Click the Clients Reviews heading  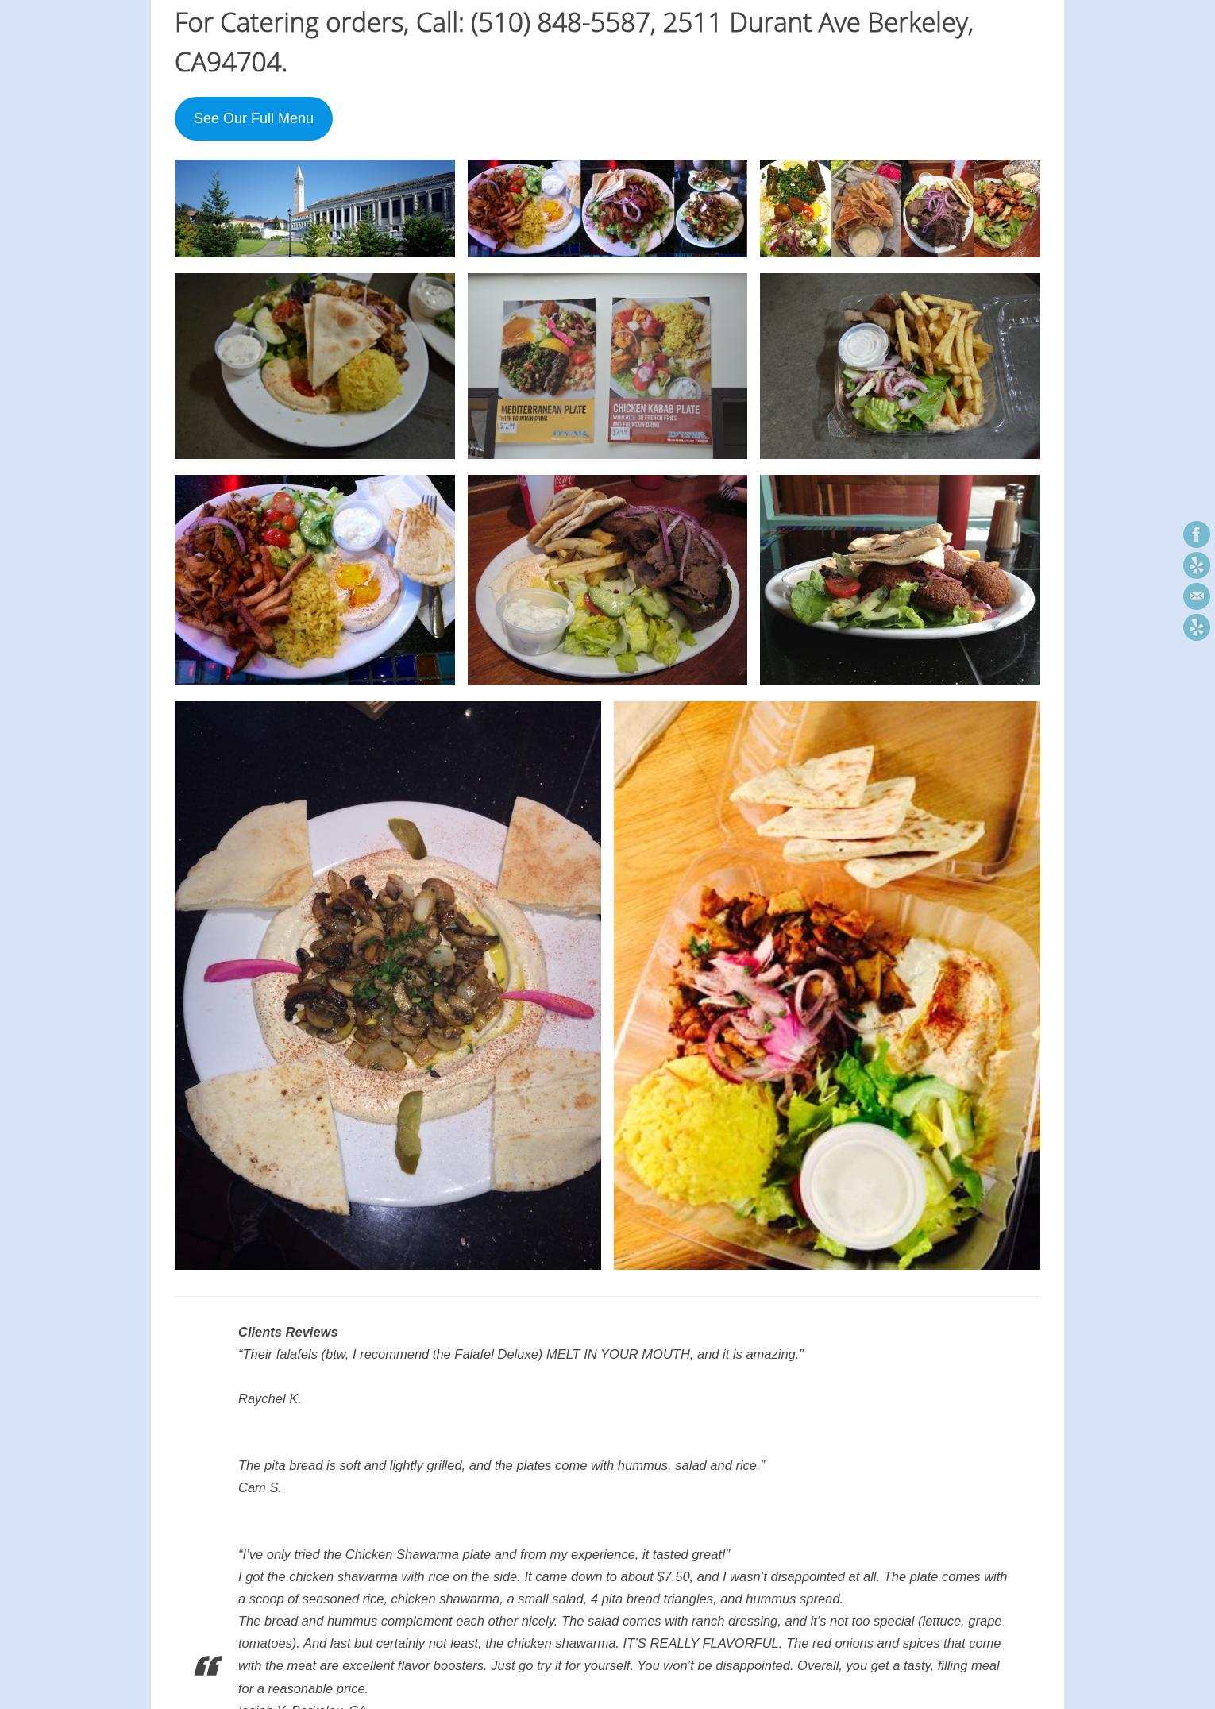point(287,1332)
